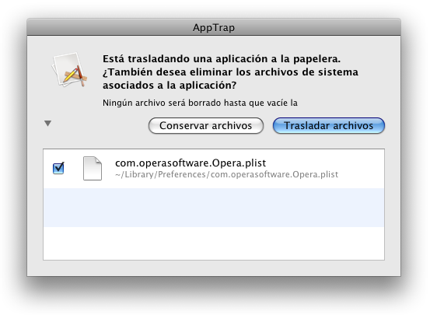Uncheck the com.operasoftware.Opera.plist checkbox

click(58, 168)
